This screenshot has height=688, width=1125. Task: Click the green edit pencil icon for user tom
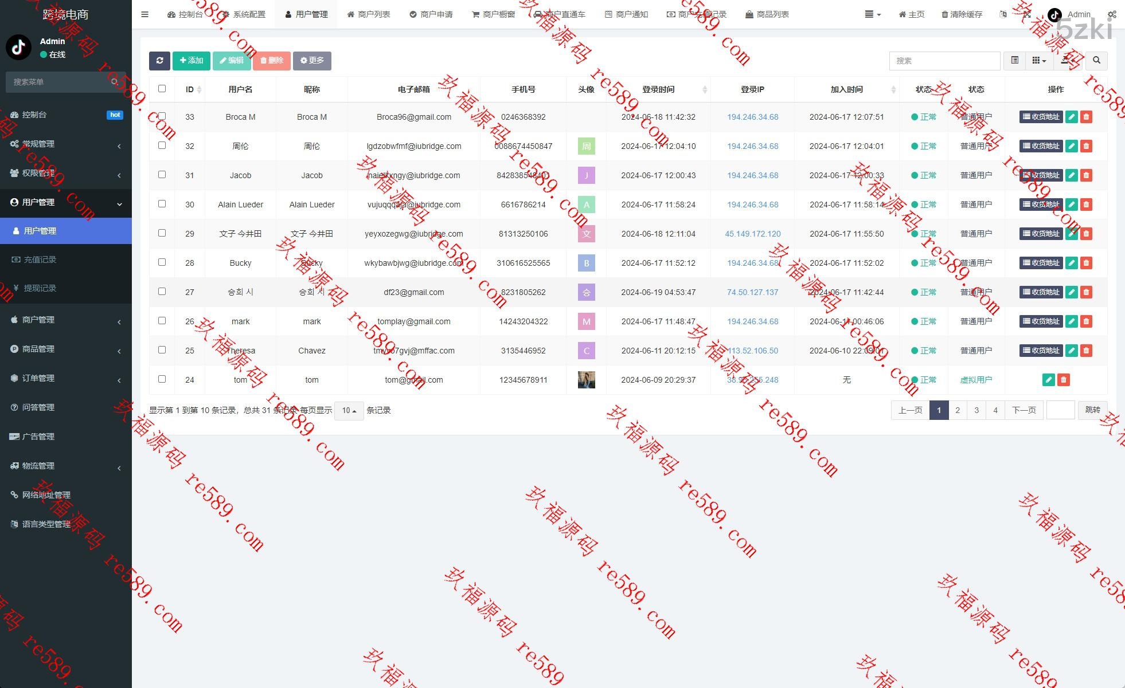tap(1048, 380)
